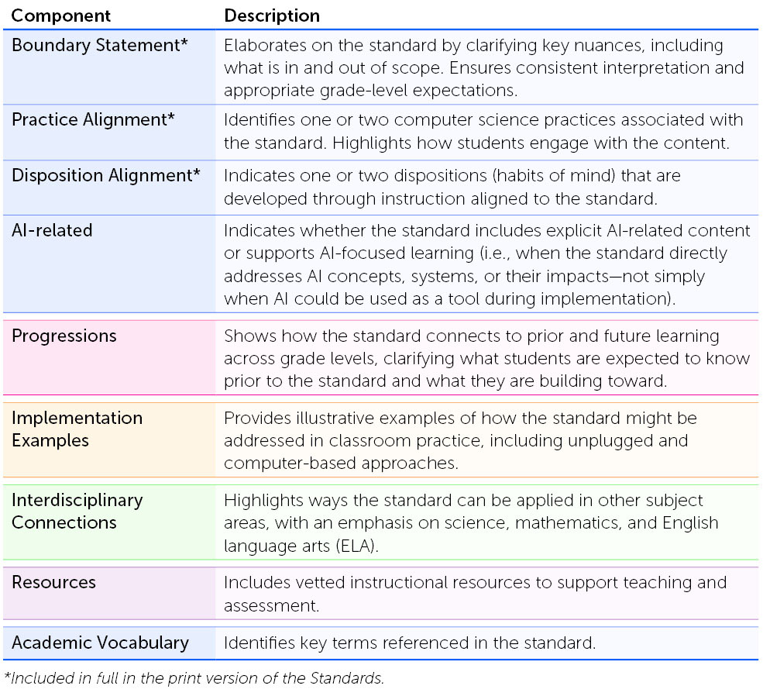Click the Practice Alignment description text
Image resolution: width=763 pixels, height=696 pixels.
click(x=483, y=132)
